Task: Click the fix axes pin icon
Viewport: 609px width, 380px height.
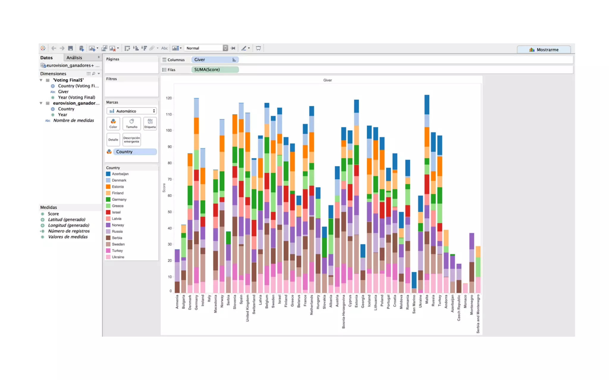Action: pos(233,48)
